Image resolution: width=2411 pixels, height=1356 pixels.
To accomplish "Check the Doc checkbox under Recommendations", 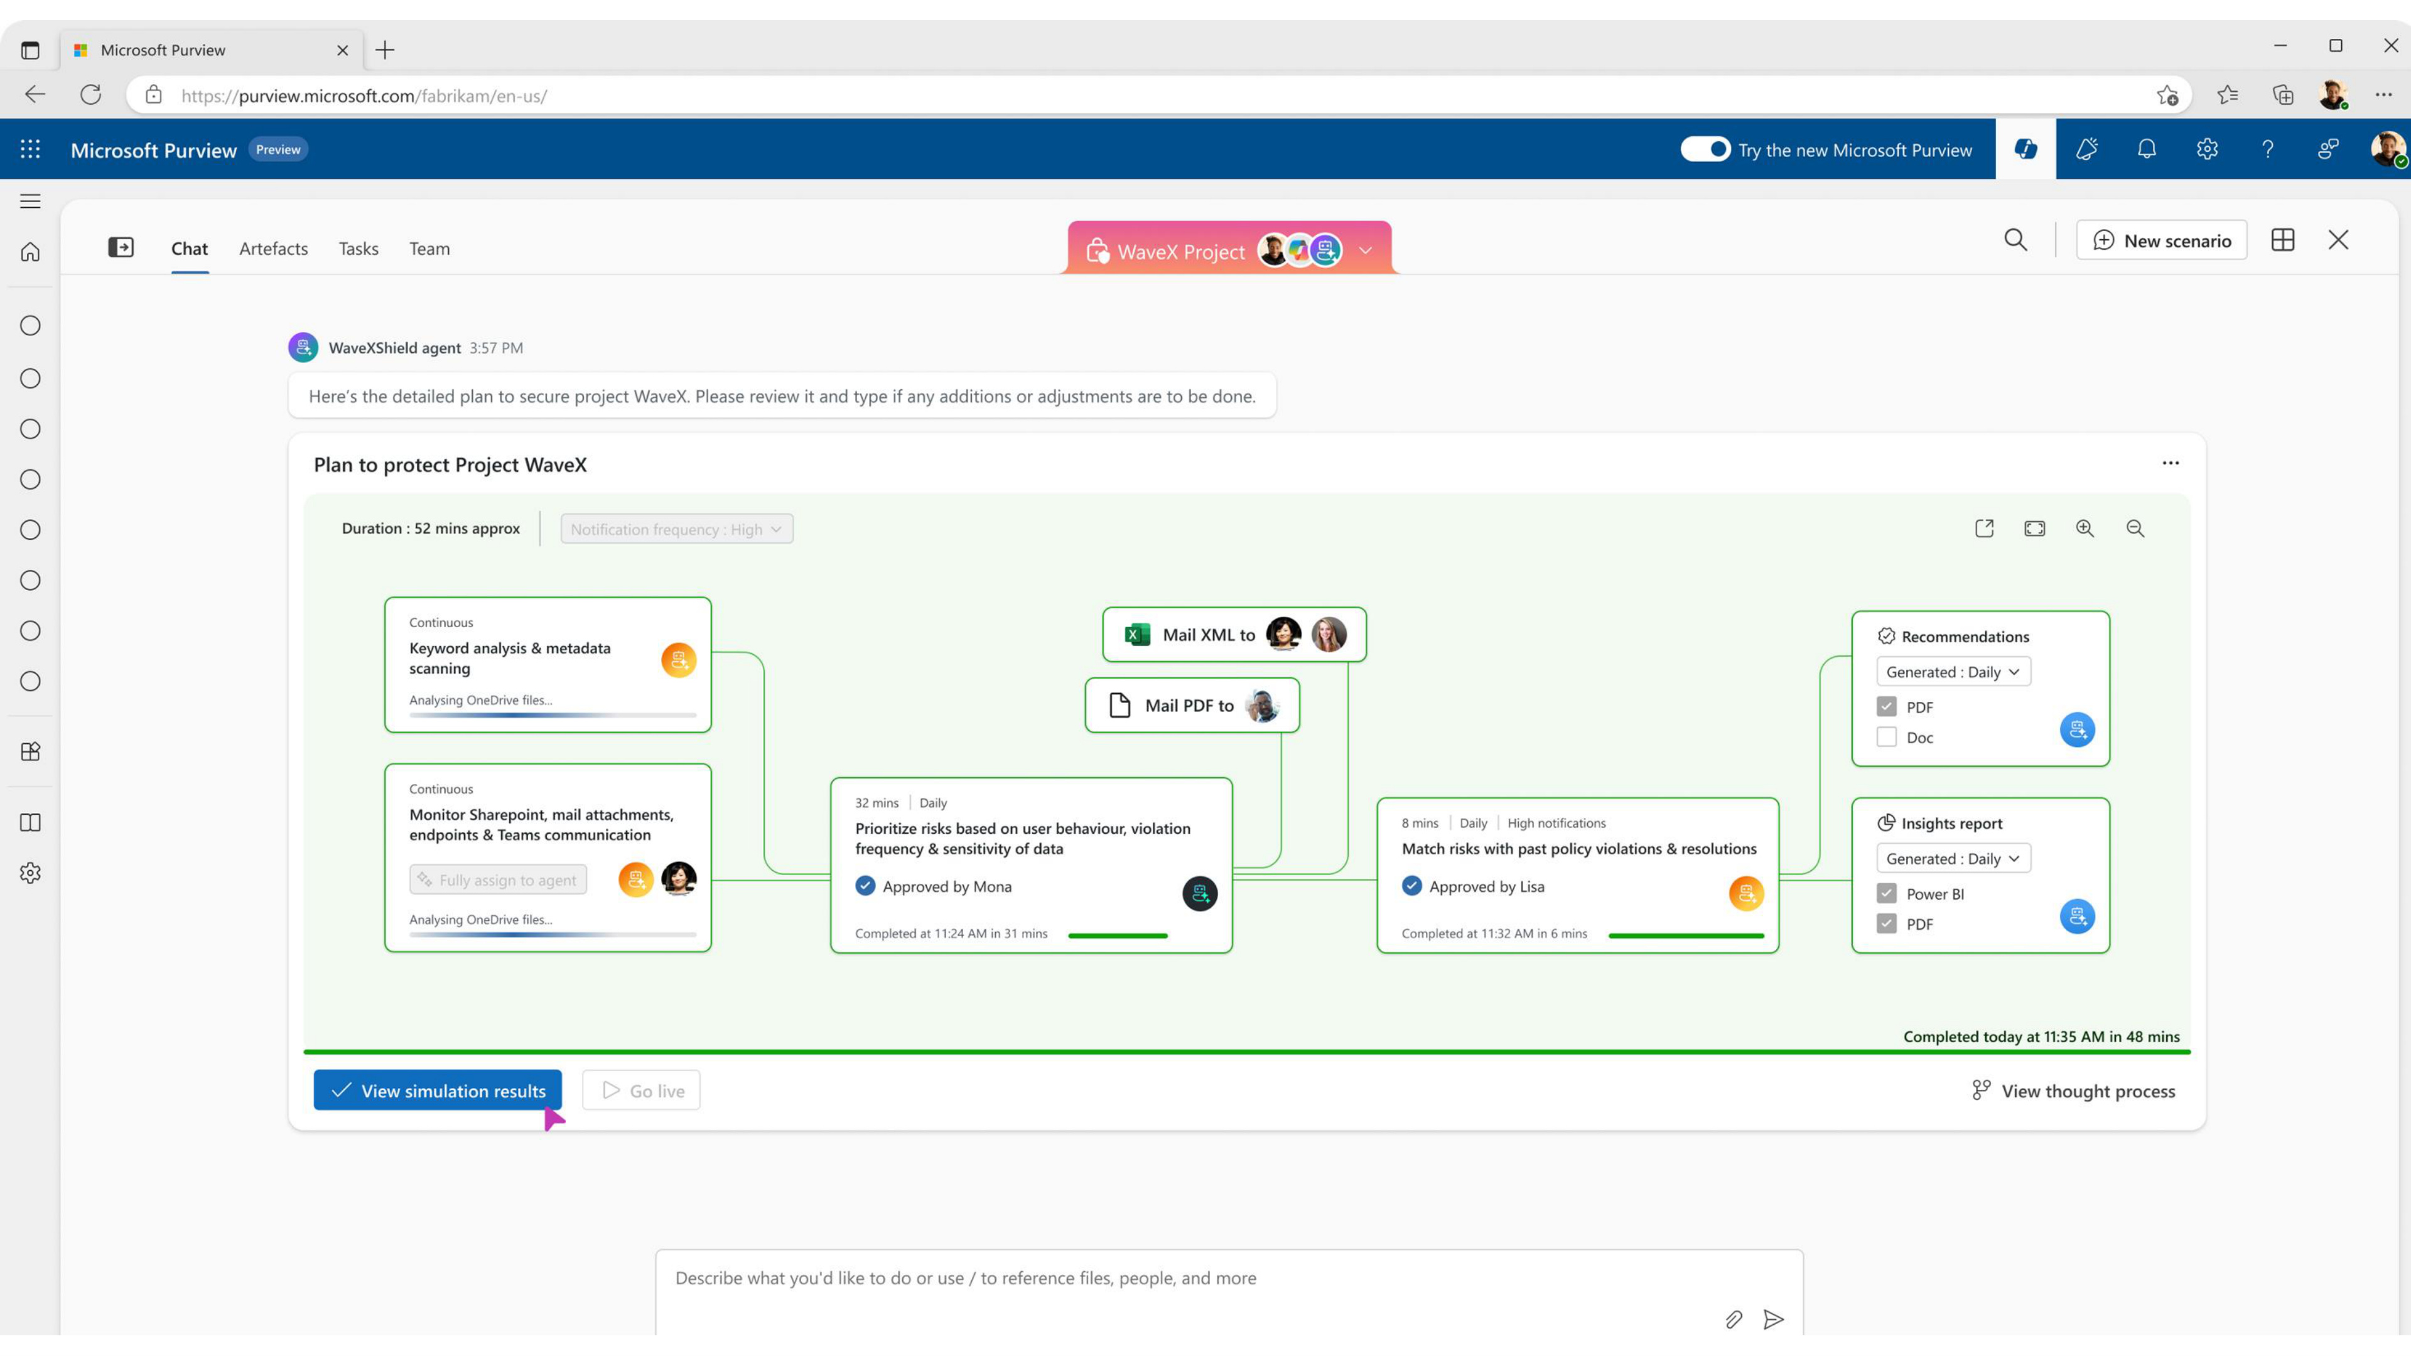I will click(x=1886, y=738).
